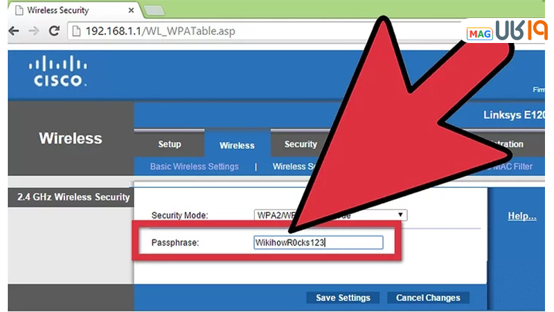The width and height of the screenshot is (554, 312).
Task: Select the Wireless tab
Action: tap(237, 145)
